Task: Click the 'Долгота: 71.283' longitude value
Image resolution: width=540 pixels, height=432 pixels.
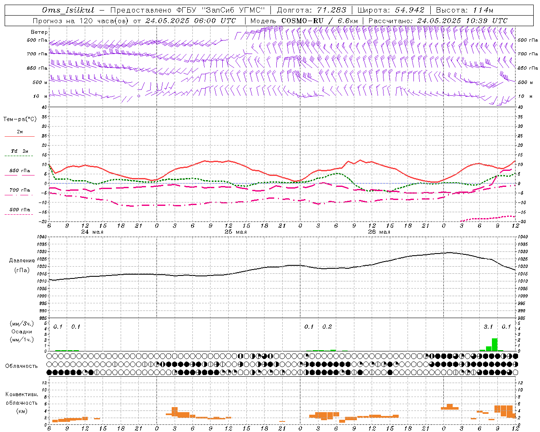Action: 311,10
